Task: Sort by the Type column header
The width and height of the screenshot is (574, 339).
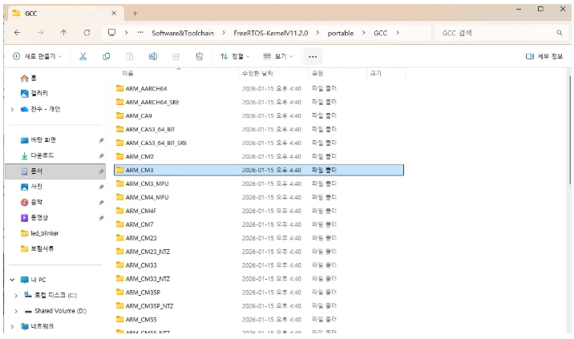Action: tap(317, 73)
